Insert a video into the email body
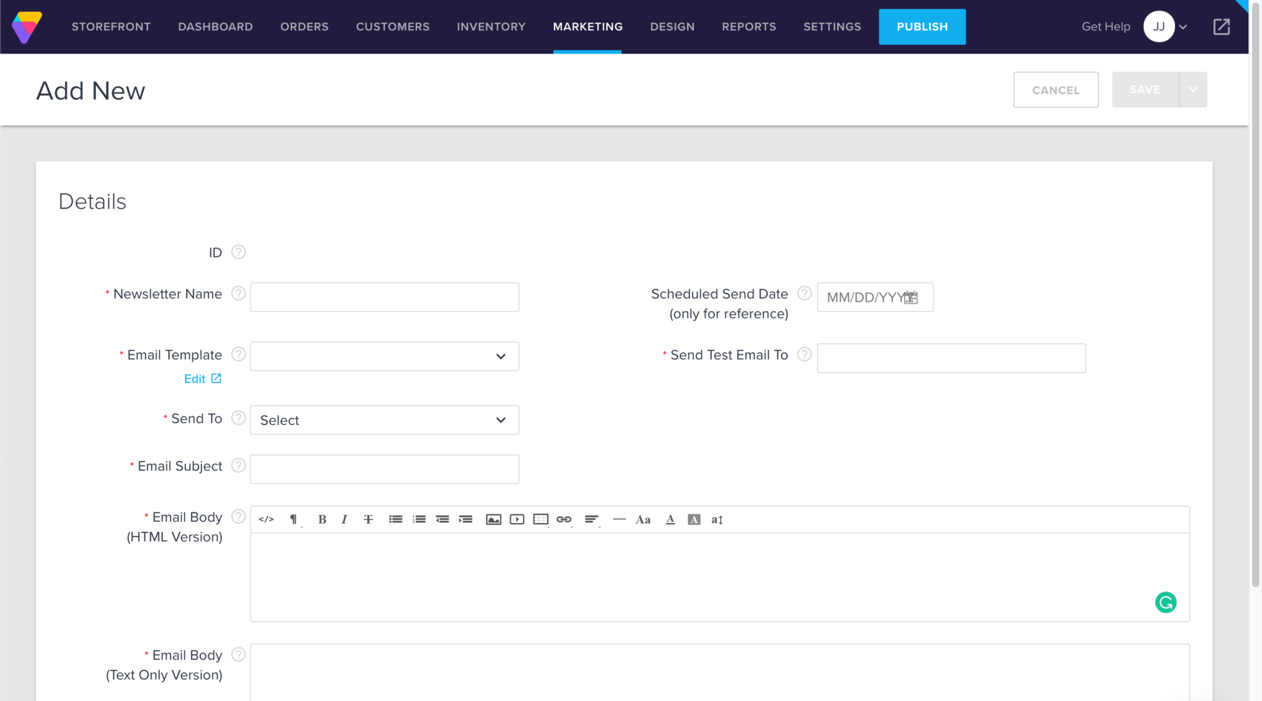The height and width of the screenshot is (701, 1262). (517, 519)
